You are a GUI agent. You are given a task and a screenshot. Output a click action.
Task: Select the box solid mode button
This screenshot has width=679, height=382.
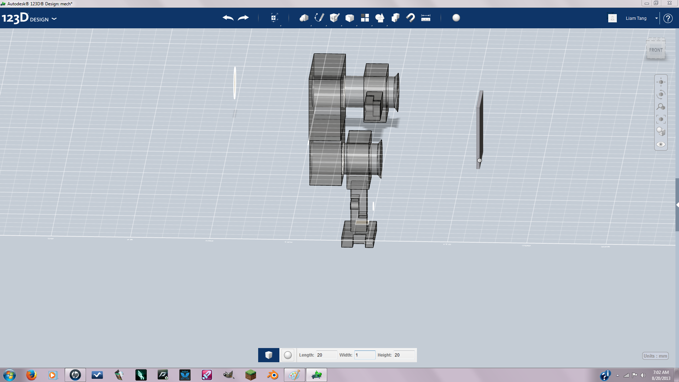click(269, 355)
